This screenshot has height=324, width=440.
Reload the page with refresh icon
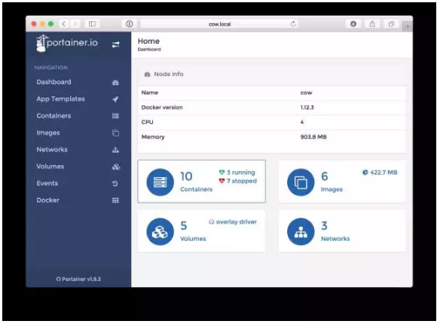(x=293, y=24)
